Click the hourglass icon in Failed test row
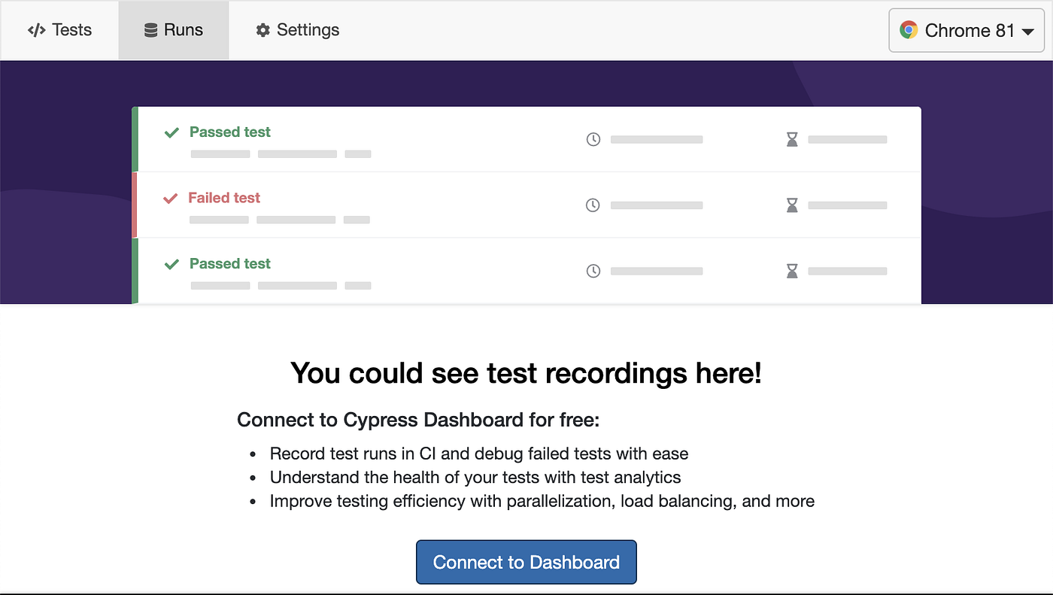This screenshot has width=1053, height=595. click(792, 205)
